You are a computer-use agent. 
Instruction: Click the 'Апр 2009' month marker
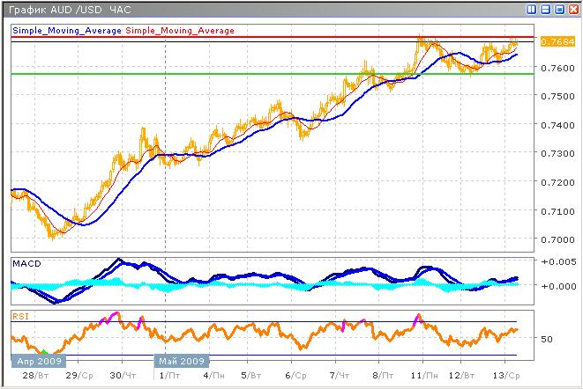[x=35, y=361]
